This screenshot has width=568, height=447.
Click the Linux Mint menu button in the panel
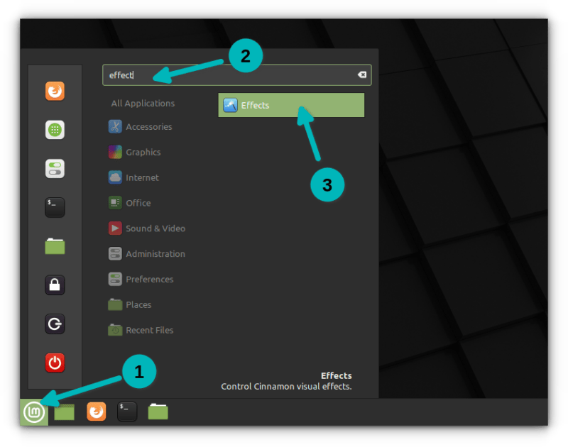click(33, 412)
